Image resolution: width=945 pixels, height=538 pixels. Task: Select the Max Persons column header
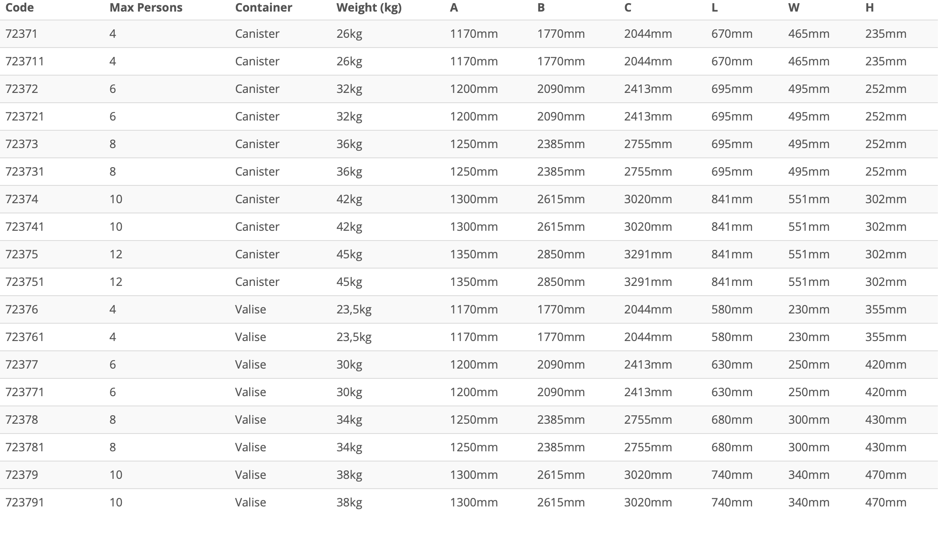[146, 8]
